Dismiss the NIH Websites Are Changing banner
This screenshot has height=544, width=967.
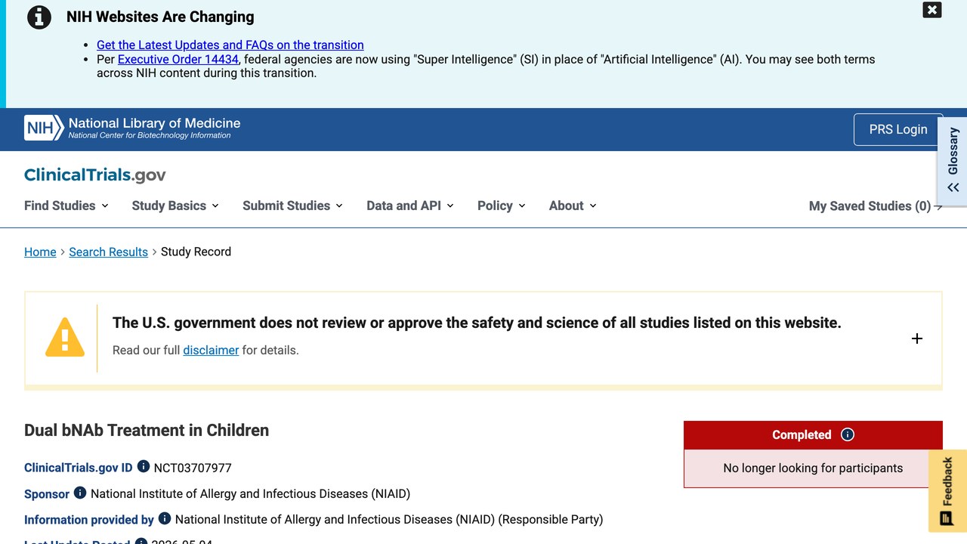pyautogui.click(x=932, y=10)
